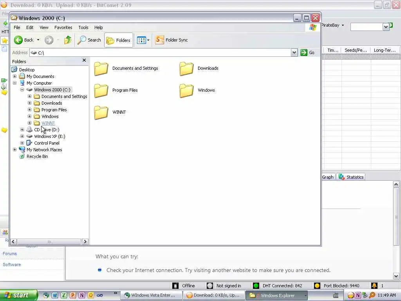Image resolution: width=401 pixels, height=301 pixels.
Task: Launch Word from quick launch bar
Action: point(55,296)
